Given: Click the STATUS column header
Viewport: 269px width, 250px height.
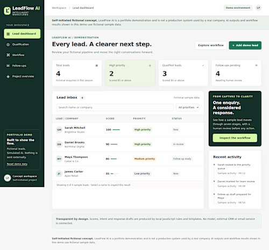Looking at the screenshot, I should 177,119.
